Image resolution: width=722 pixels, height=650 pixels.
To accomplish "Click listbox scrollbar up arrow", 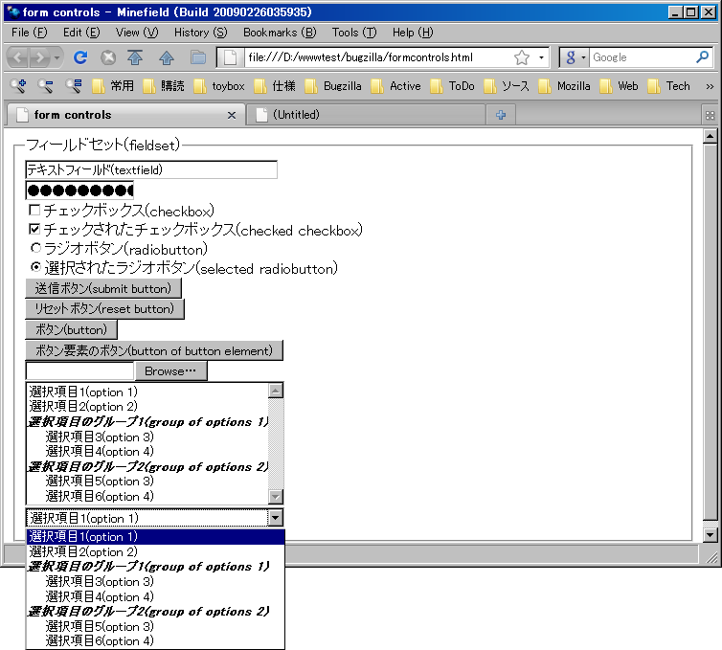I will [x=276, y=391].
